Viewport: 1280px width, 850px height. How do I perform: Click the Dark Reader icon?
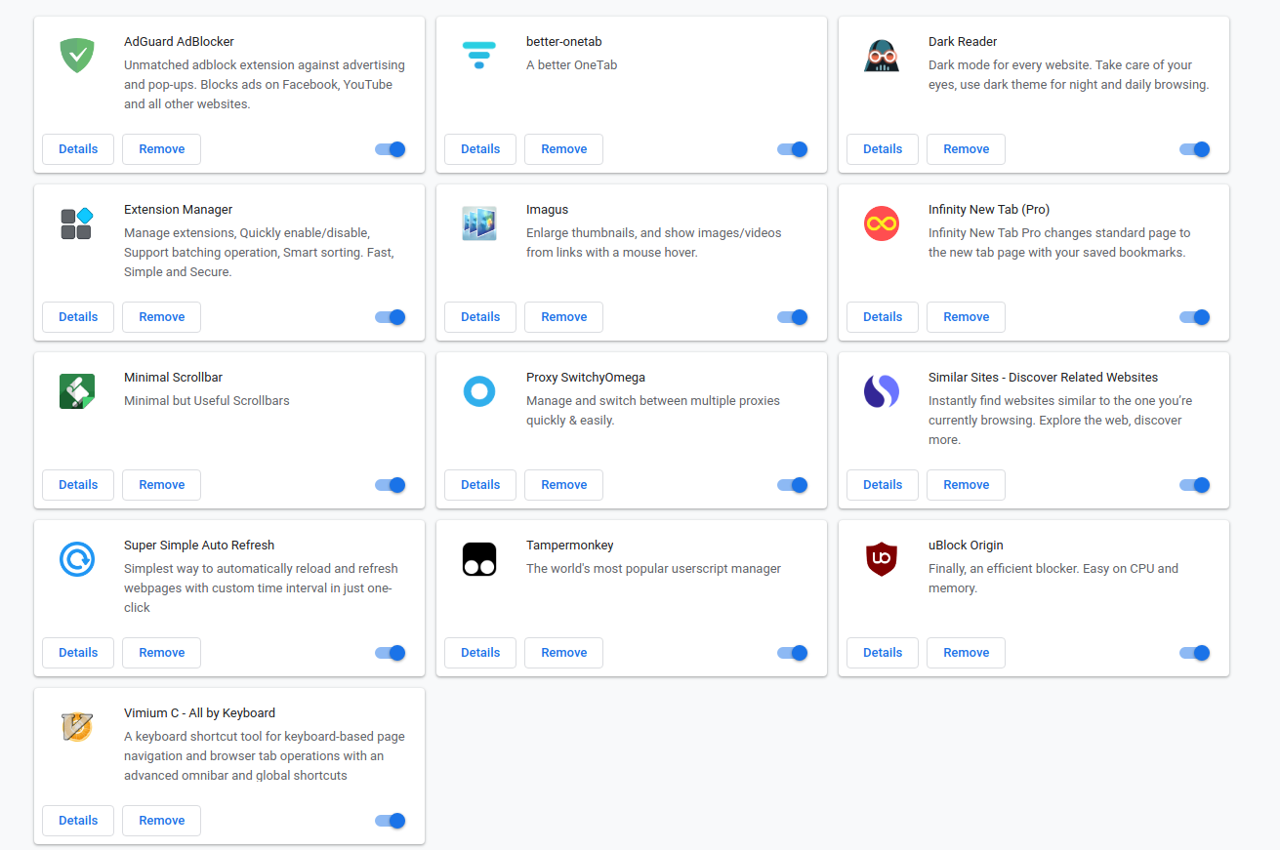point(882,56)
